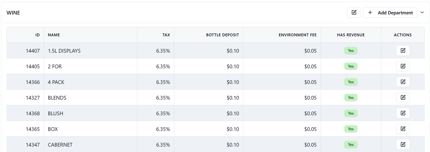Click the Yes revenue badge for CABERNET
Viewport: 430px width, 152px height.
pos(351,144)
